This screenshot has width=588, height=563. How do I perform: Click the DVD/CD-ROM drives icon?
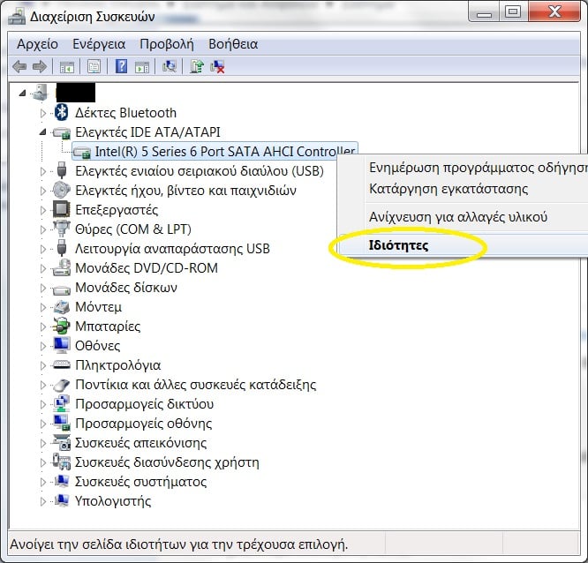coord(62,267)
